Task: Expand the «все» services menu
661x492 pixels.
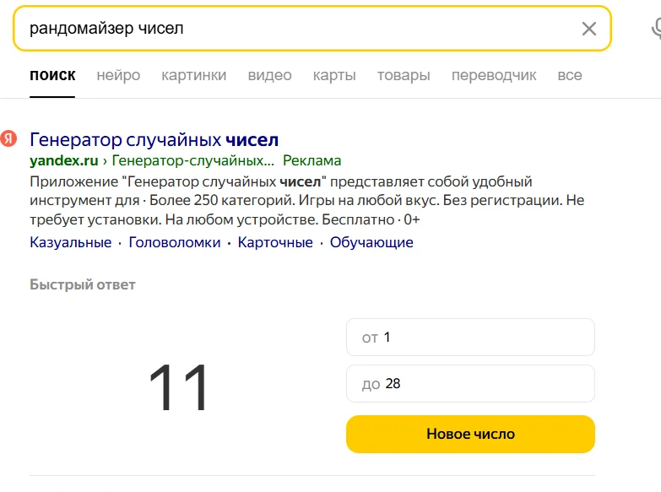Action: point(570,75)
